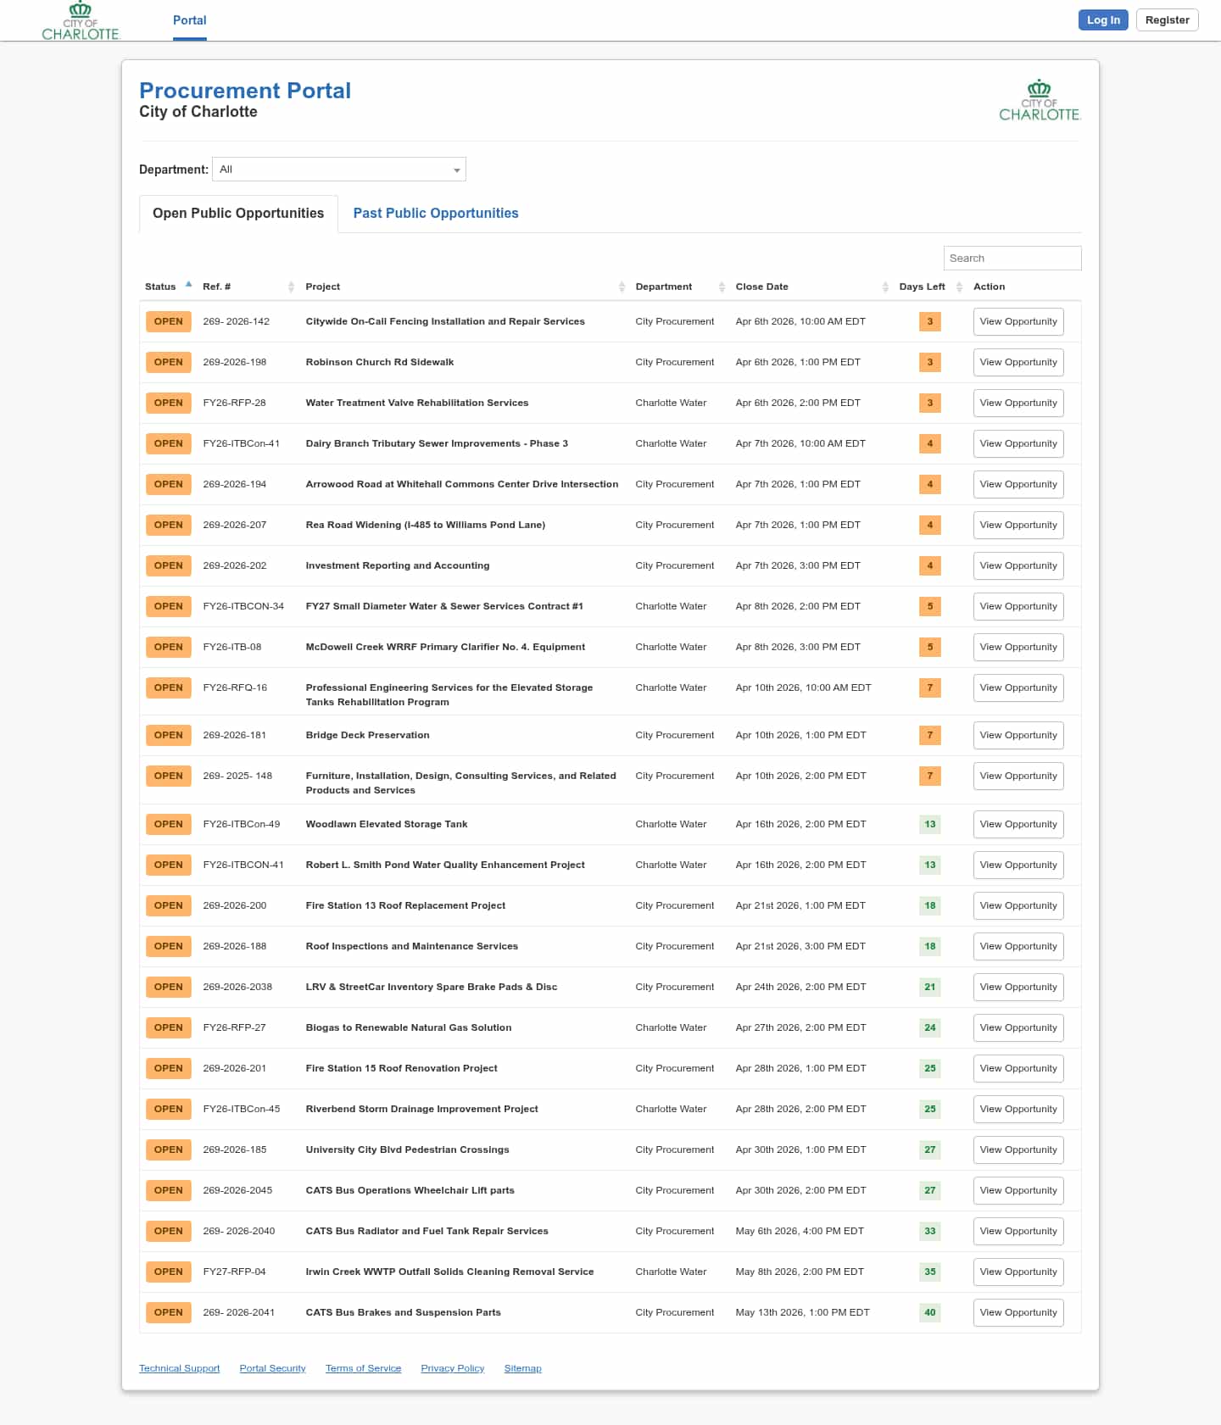View Opportunity for Furniture, Installation, Design services

click(x=1018, y=777)
